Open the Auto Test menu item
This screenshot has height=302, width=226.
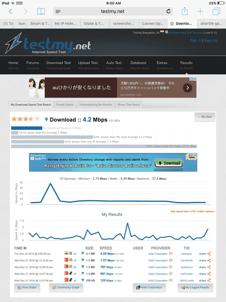114,65
